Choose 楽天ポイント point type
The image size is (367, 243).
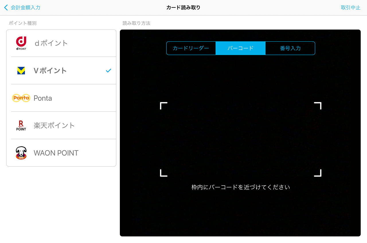[61, 126]
